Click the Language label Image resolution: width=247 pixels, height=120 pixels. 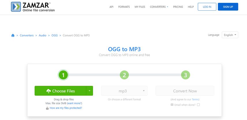[x=213, y=35]
